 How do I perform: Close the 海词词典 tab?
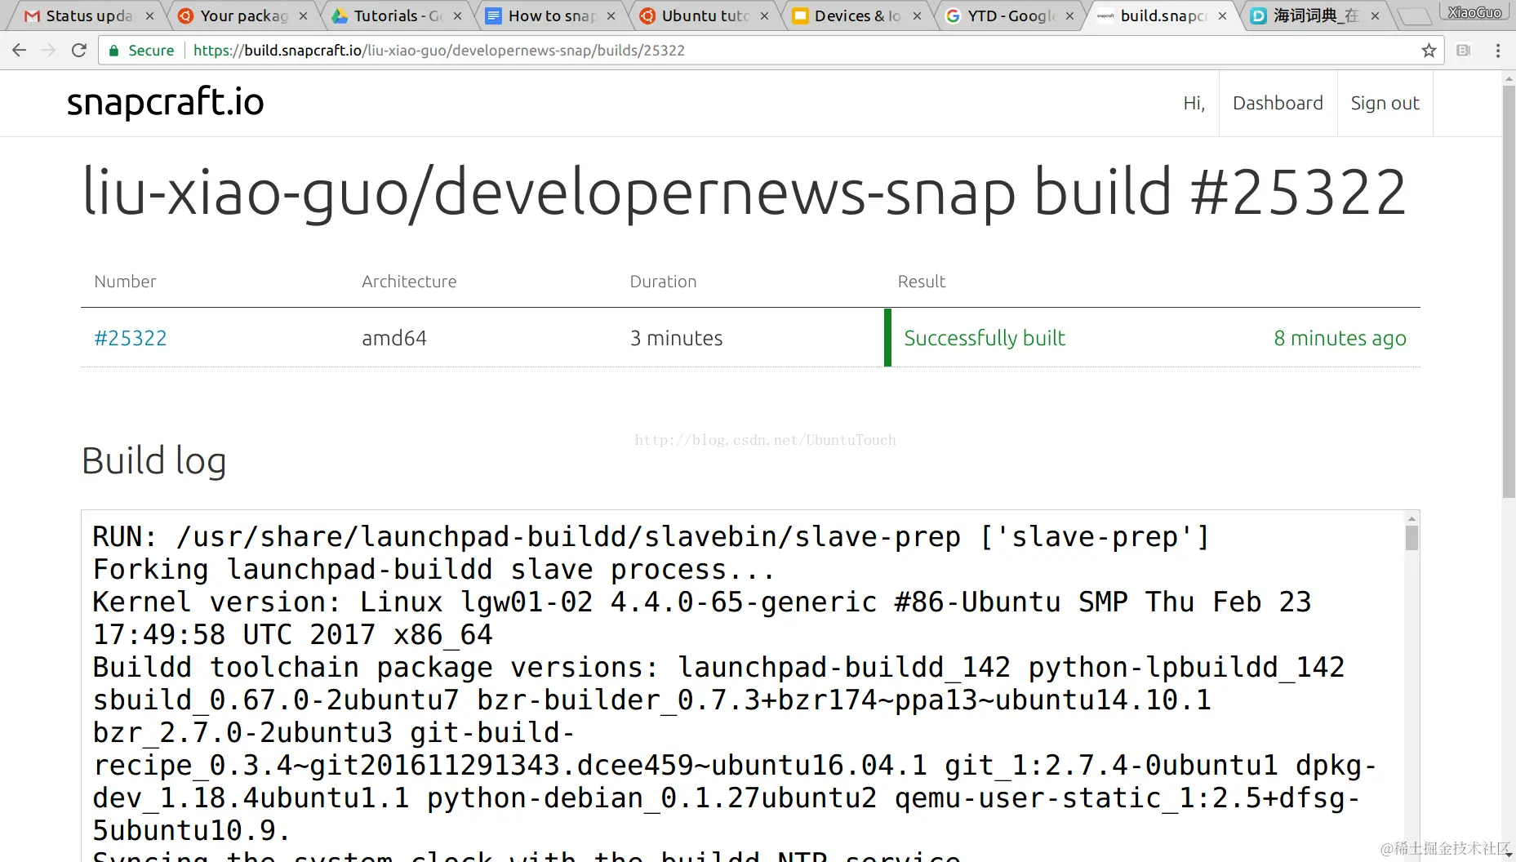1375,16
